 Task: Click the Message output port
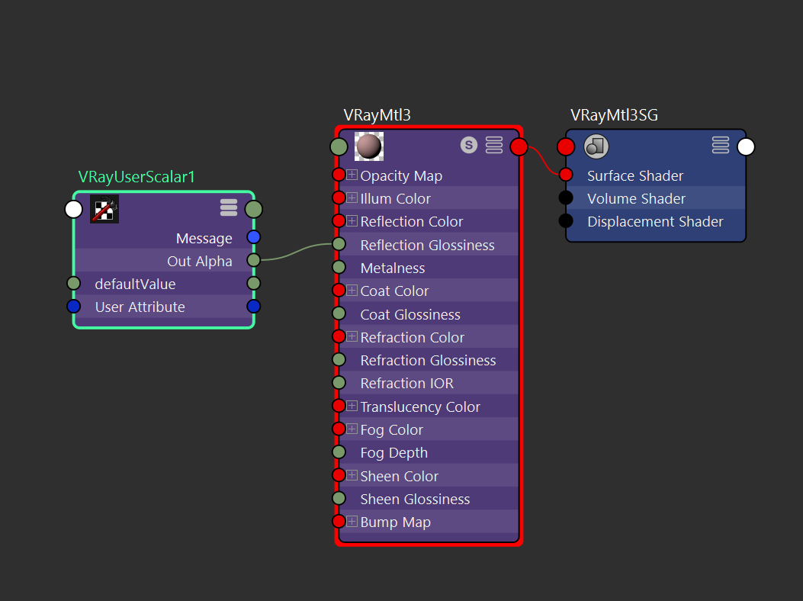[253, 237]
